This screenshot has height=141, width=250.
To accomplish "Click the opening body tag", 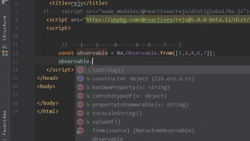I will [x=46, y=87].
